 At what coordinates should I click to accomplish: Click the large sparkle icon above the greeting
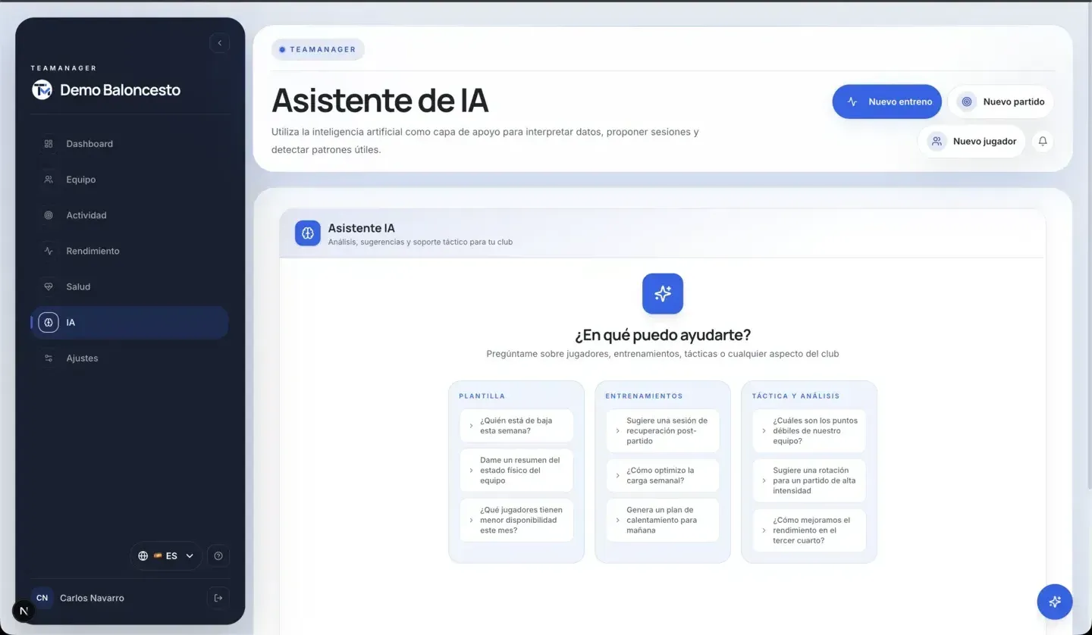663,293
